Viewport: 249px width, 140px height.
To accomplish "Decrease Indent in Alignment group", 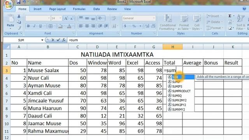I will 100,26.
